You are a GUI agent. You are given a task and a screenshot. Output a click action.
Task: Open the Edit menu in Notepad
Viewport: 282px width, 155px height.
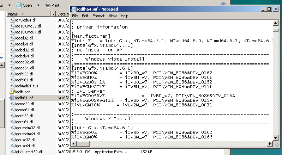(85, 16)
